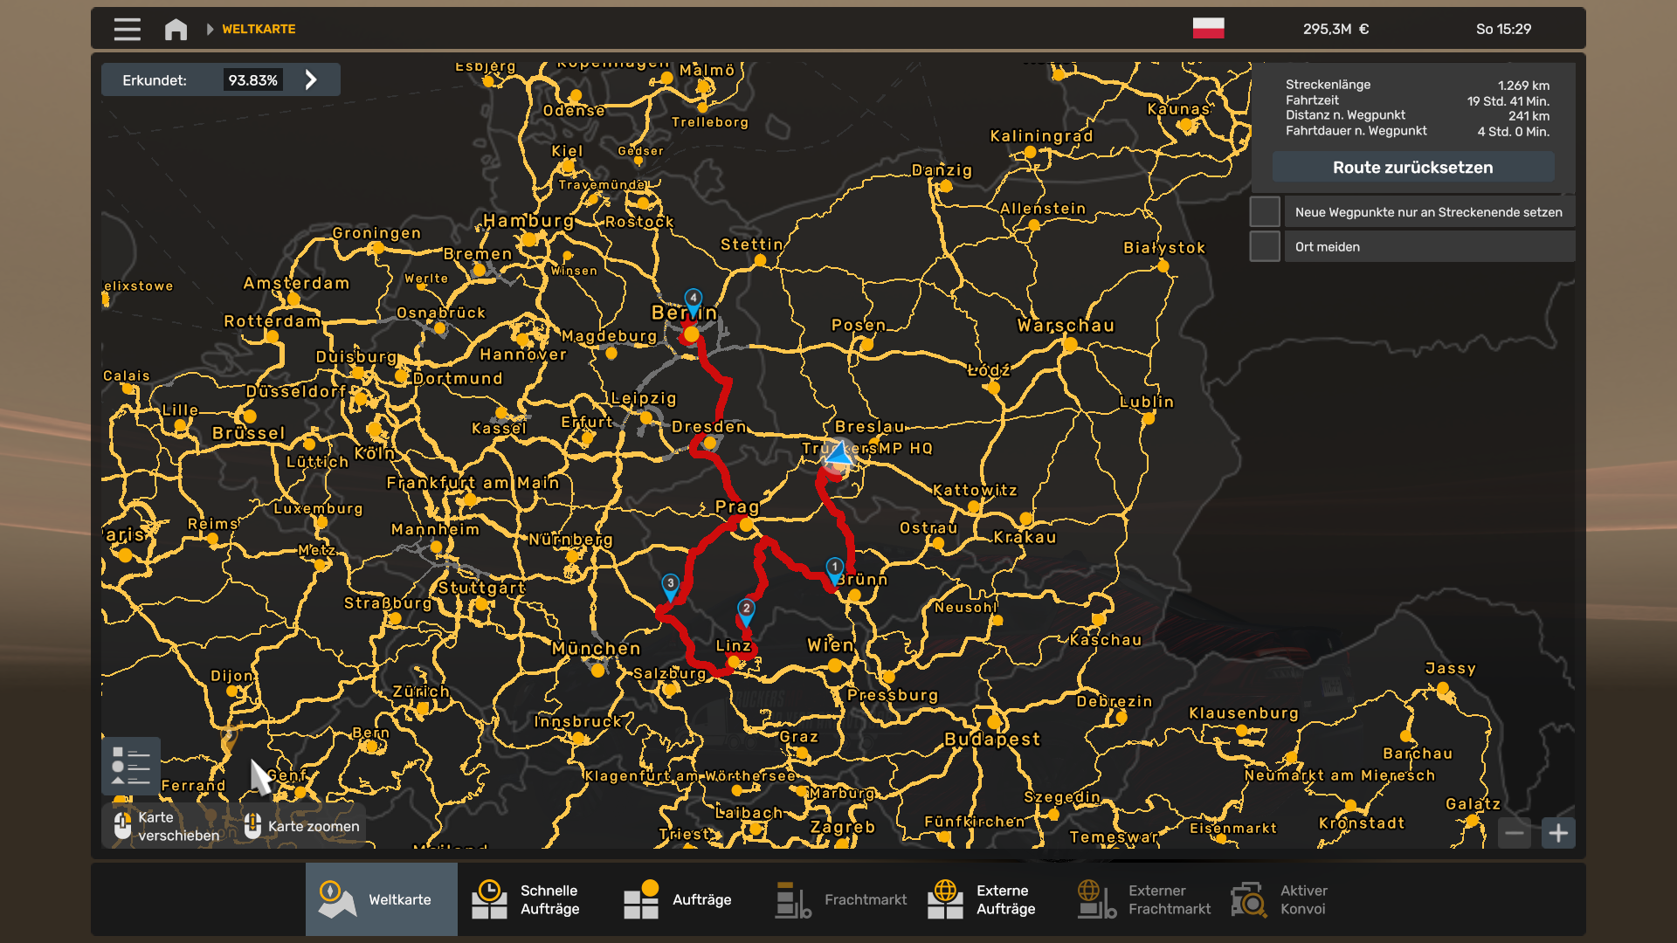Click the breadcrumb arrow before Weltkarte
1677x943 pixels.
coord(210,29)
